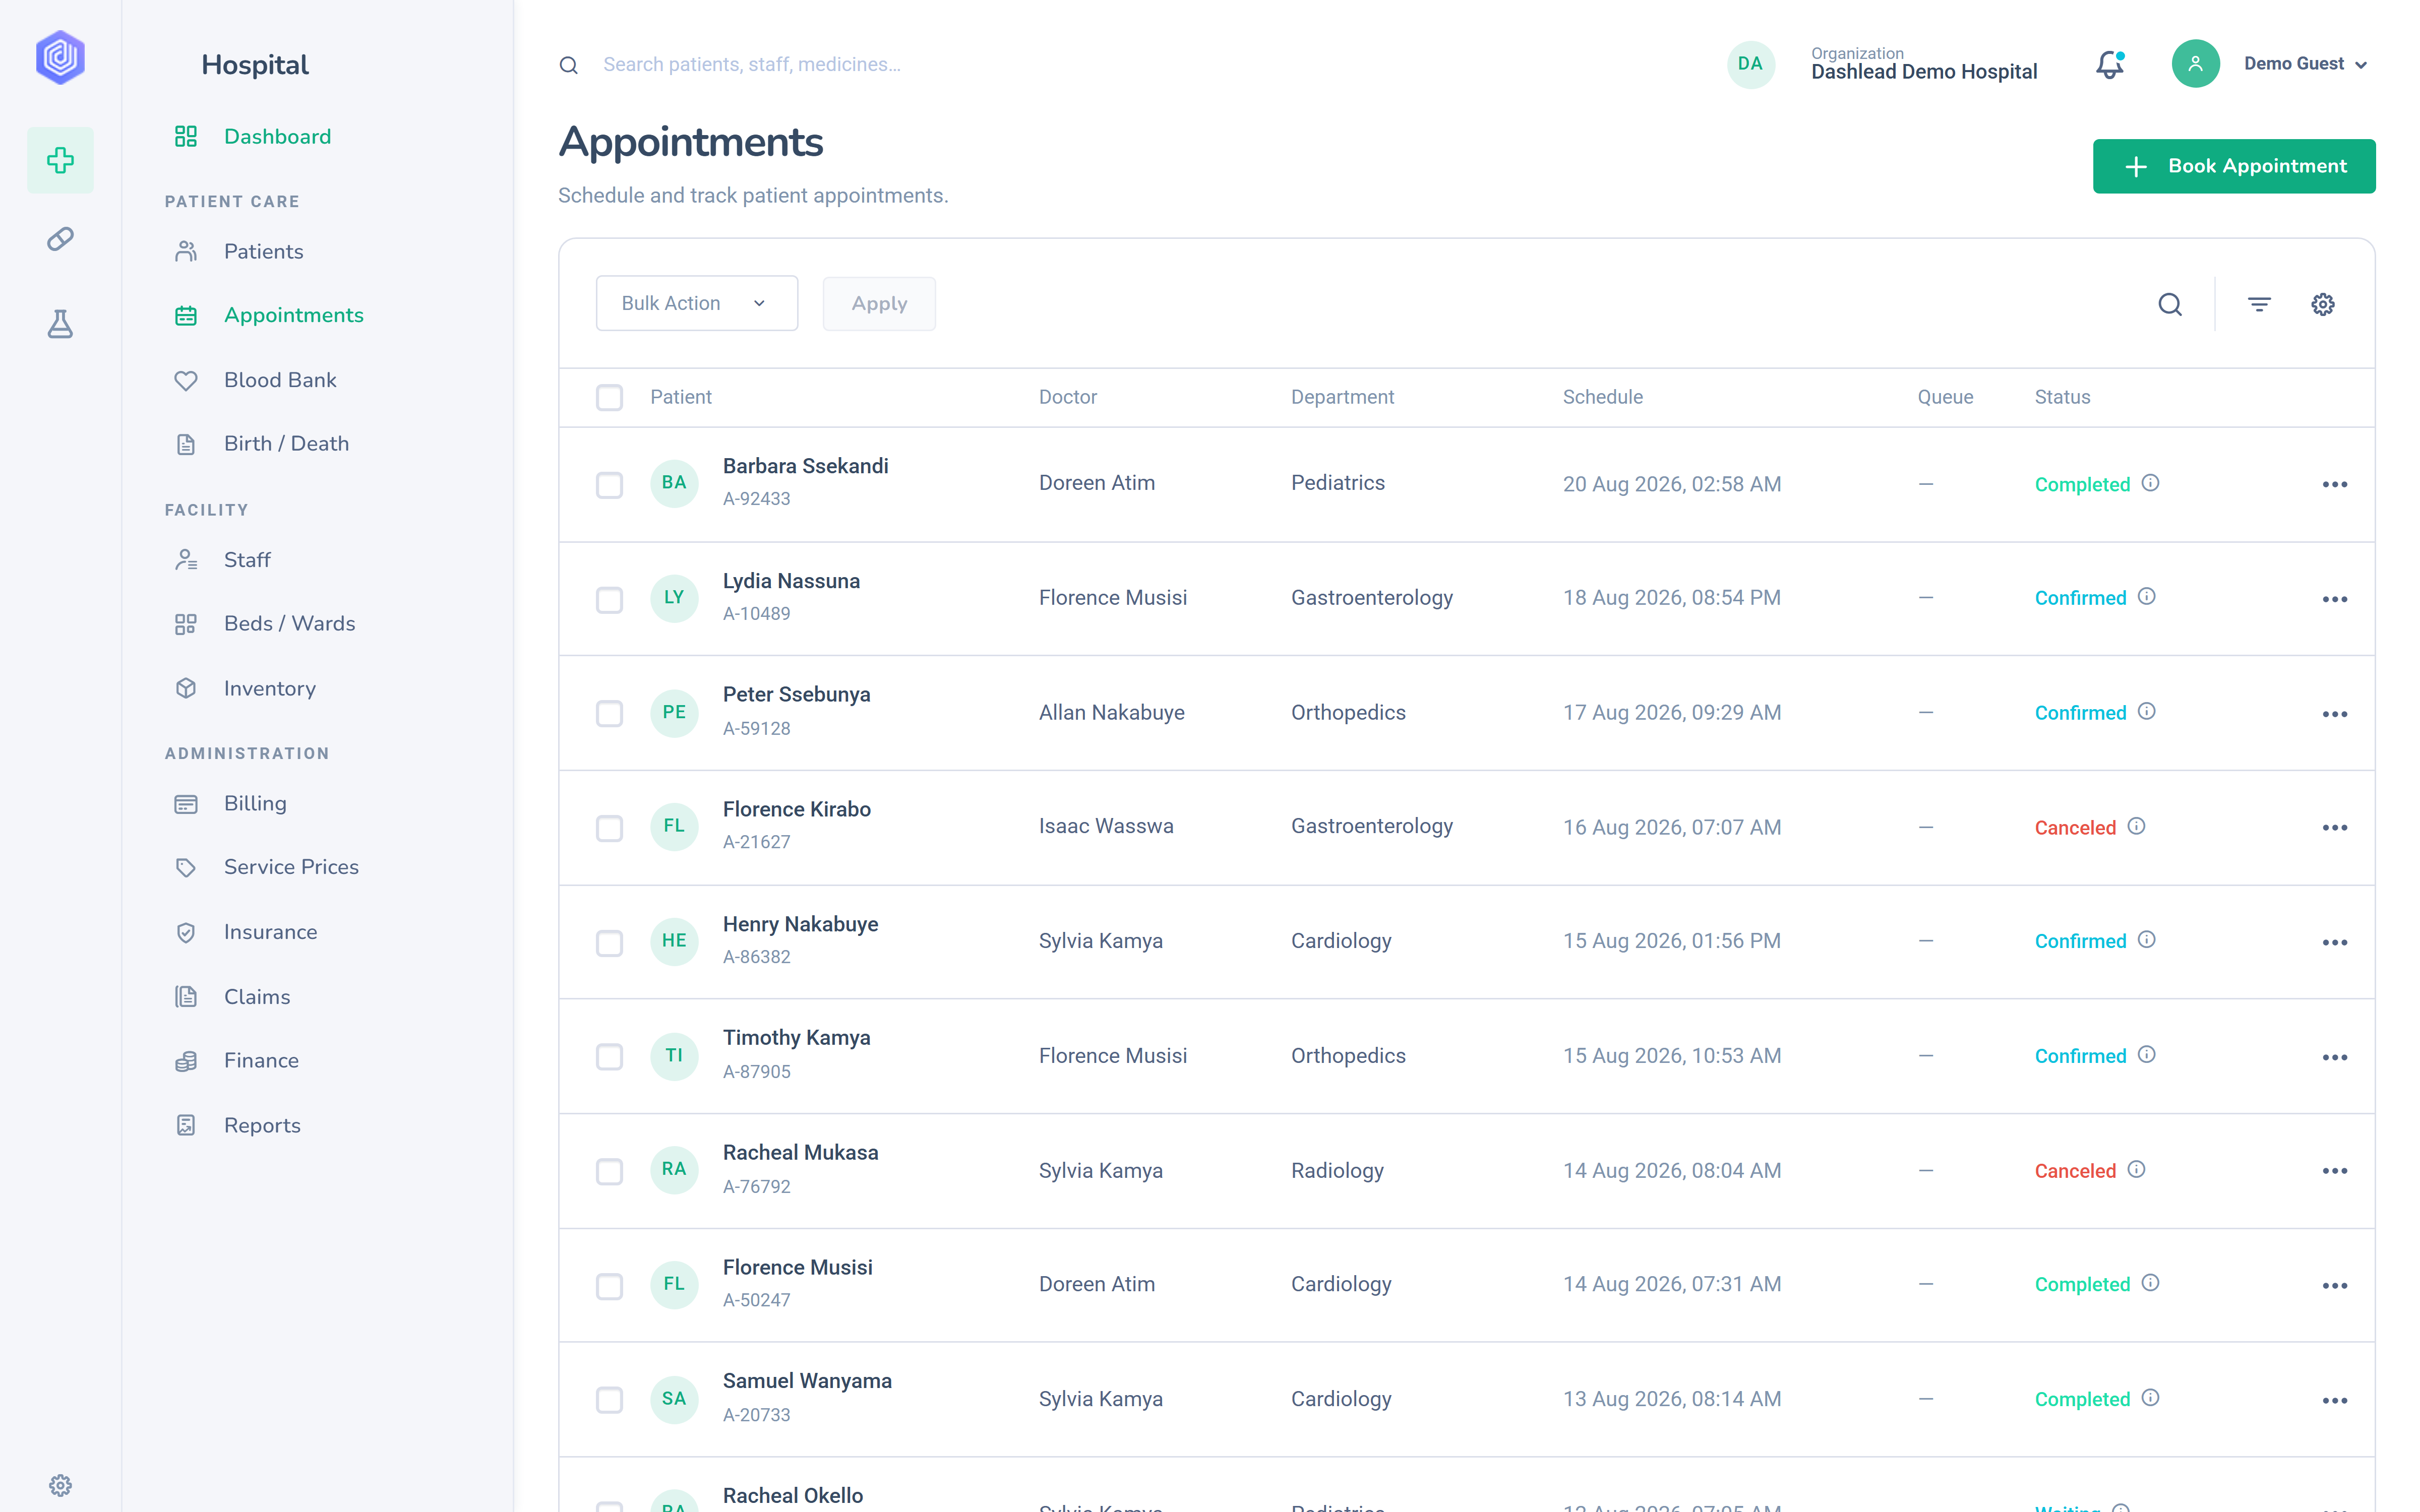Screen dimensions: 2420x1512
Task: Open the table column settings gear
Action: 2323,304
